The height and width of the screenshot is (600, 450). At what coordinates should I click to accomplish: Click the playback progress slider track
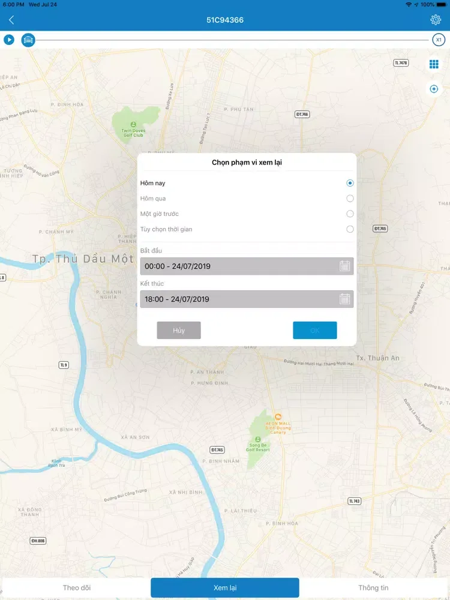point(234,40)
